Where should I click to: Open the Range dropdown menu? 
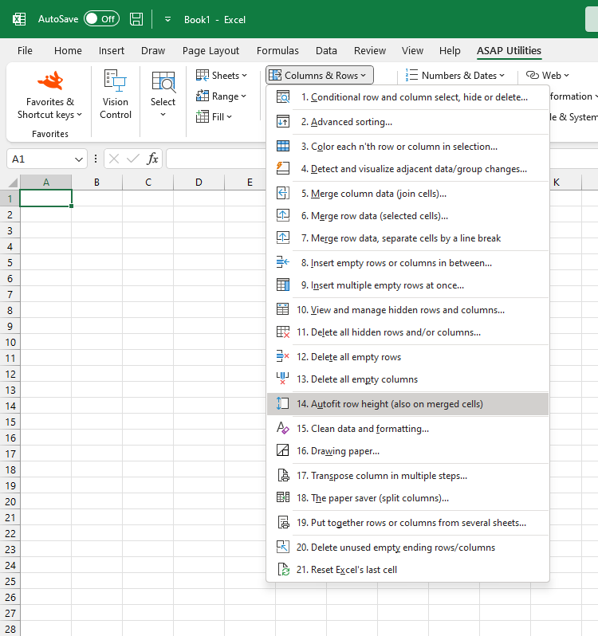[222, 96]
